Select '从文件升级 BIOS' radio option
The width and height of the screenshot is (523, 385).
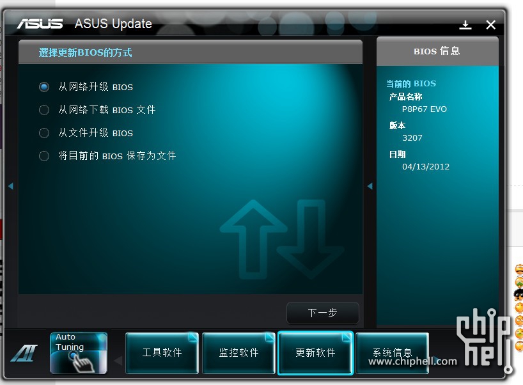point(44,133)
